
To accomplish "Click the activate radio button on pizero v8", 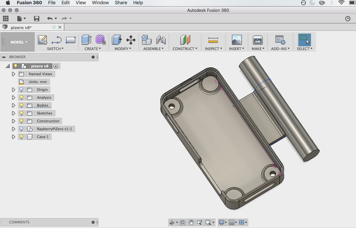I will (56, 66).
